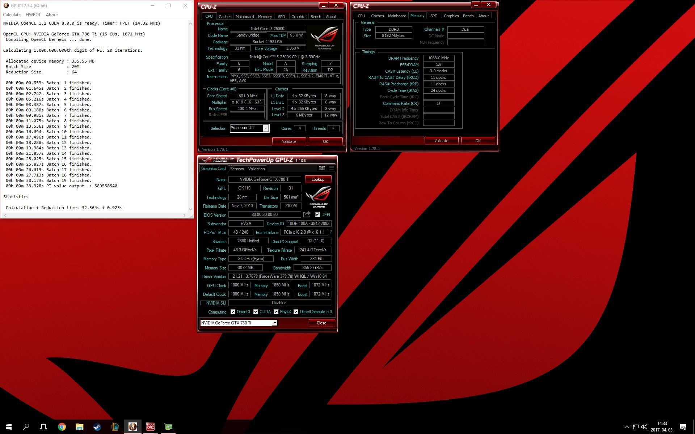The height and width of the screenshot is (434, 695).
Task: Click the NVIDIA SLI Disabled field
Action: (280, 303)
